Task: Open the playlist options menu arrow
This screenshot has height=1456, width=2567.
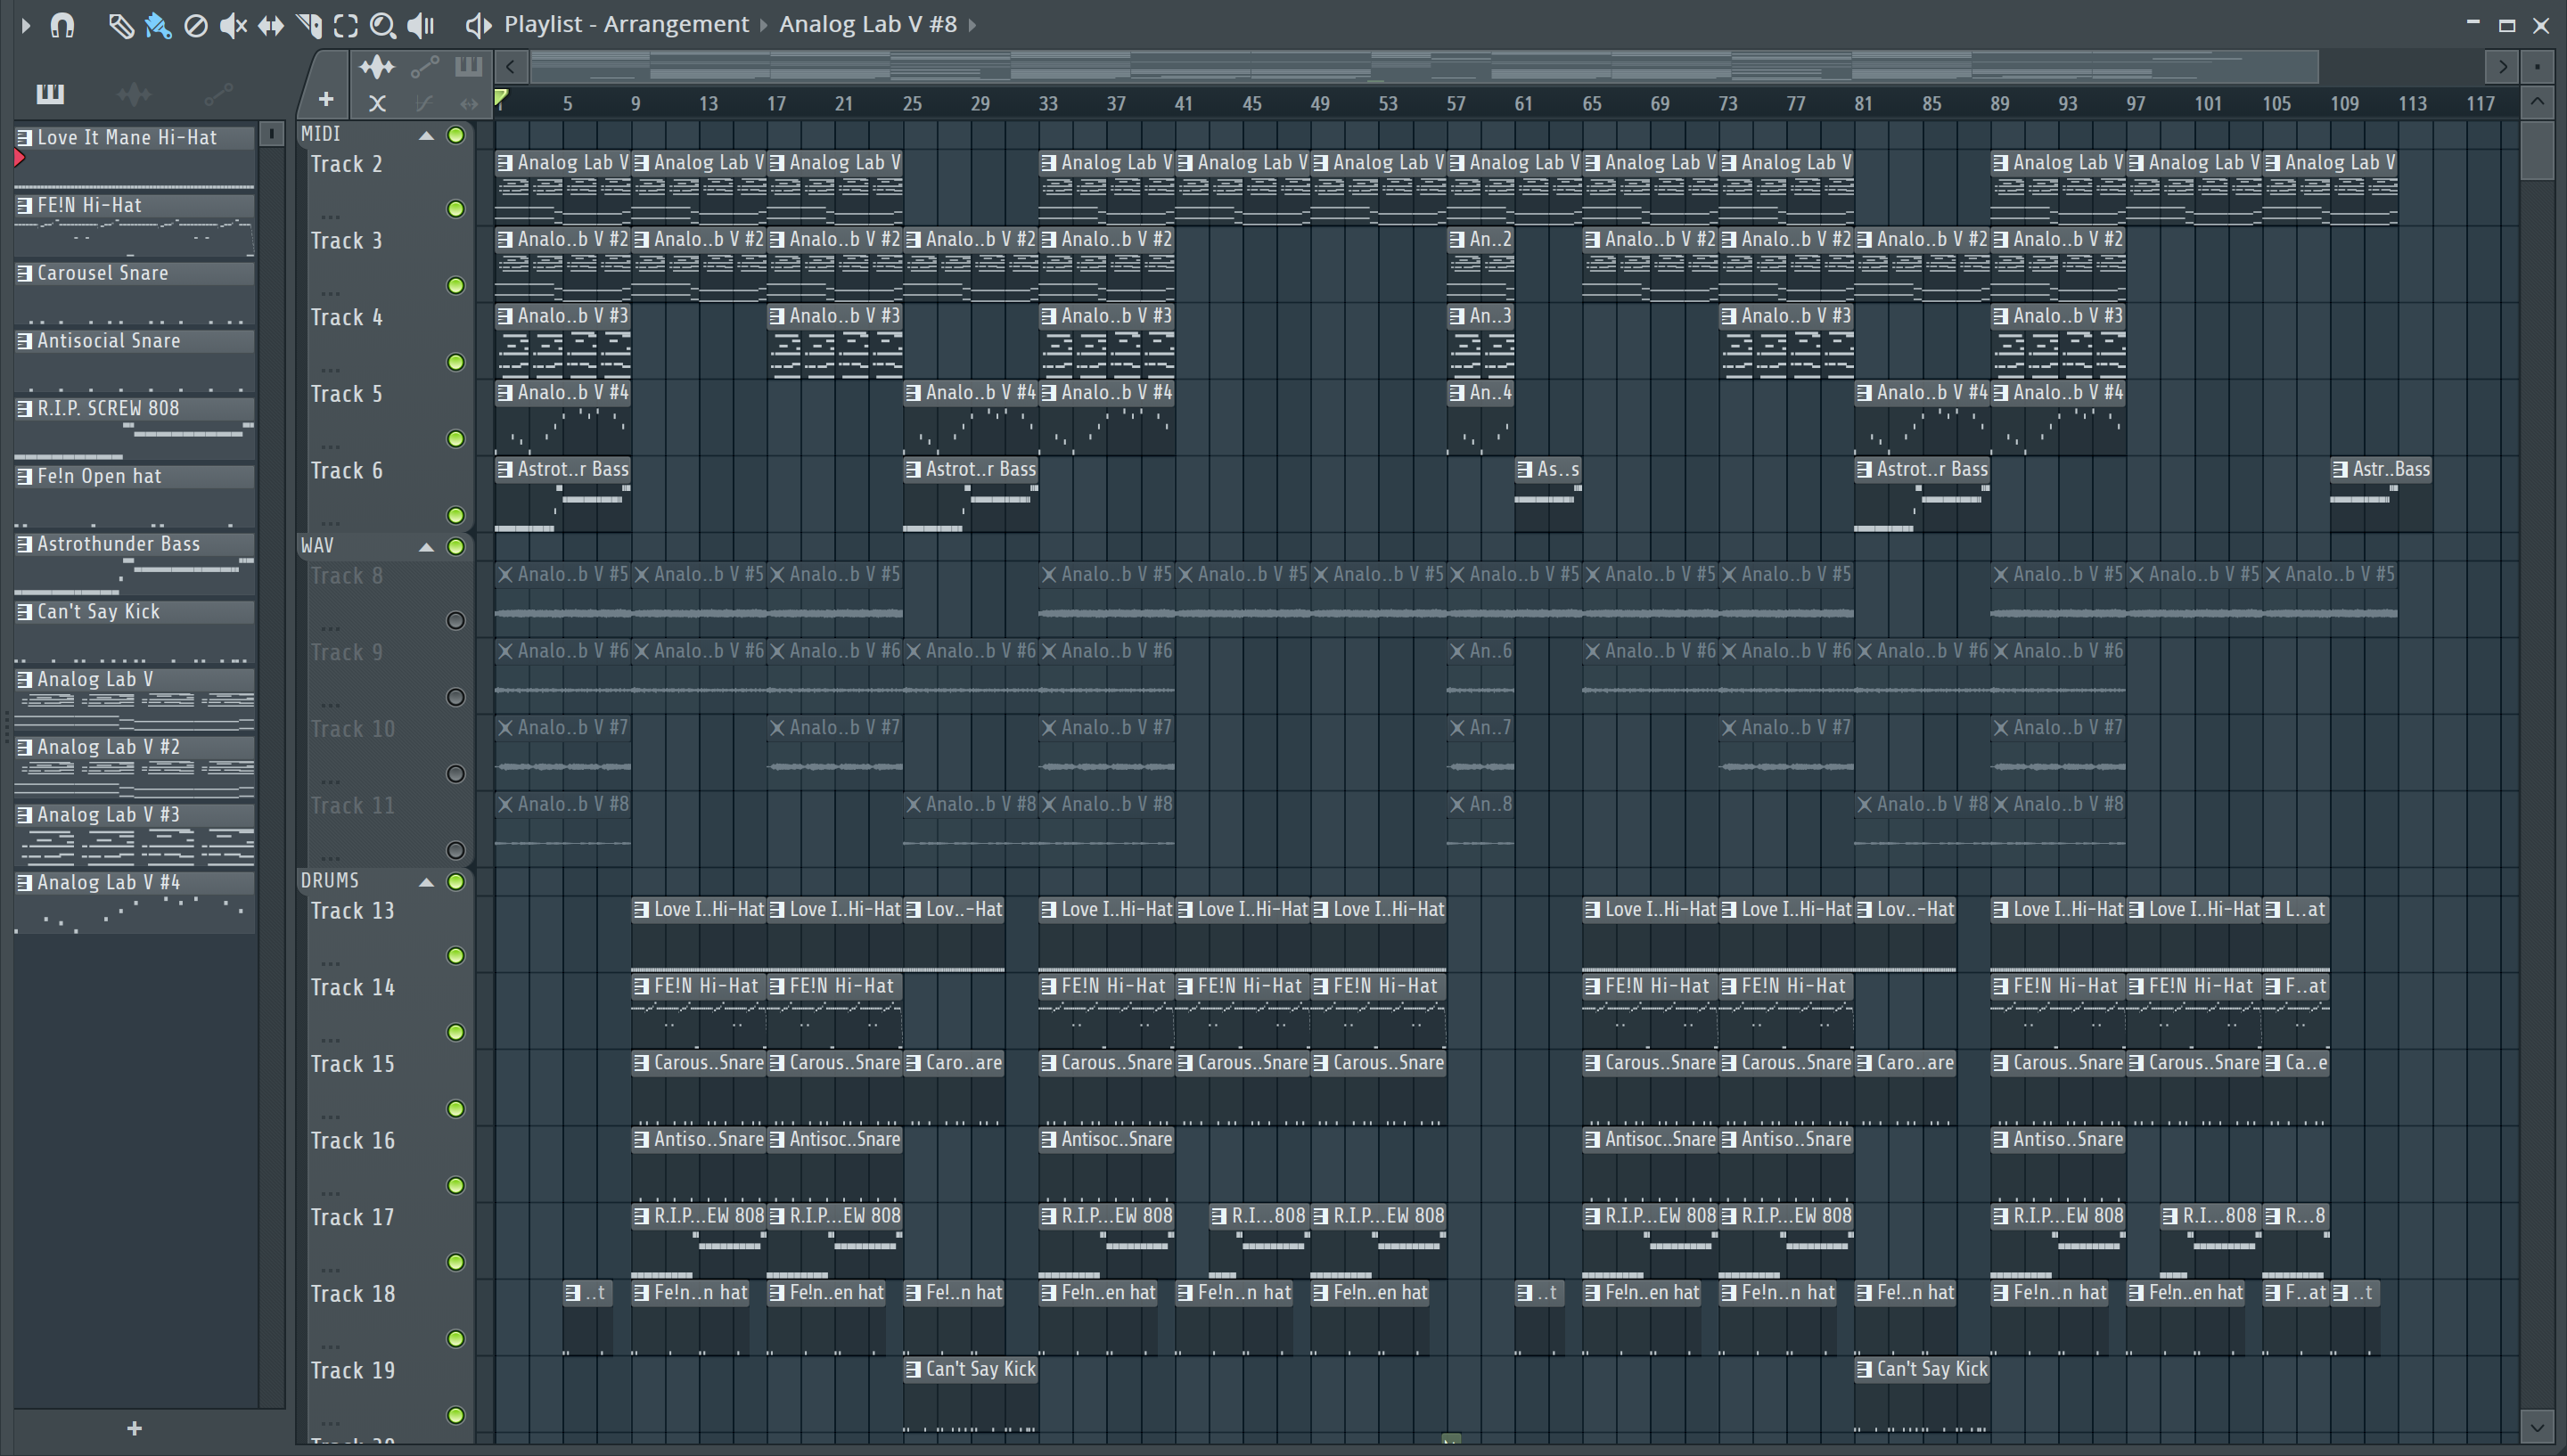Action: [x=26, y=25]
